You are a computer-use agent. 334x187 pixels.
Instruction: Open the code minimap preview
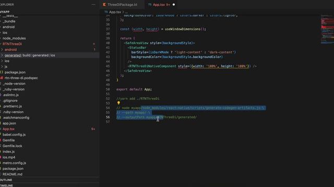click(x=327, y=29)
